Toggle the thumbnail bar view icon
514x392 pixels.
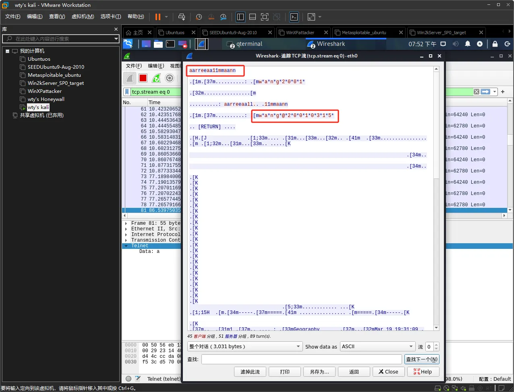tap(253, 17)
